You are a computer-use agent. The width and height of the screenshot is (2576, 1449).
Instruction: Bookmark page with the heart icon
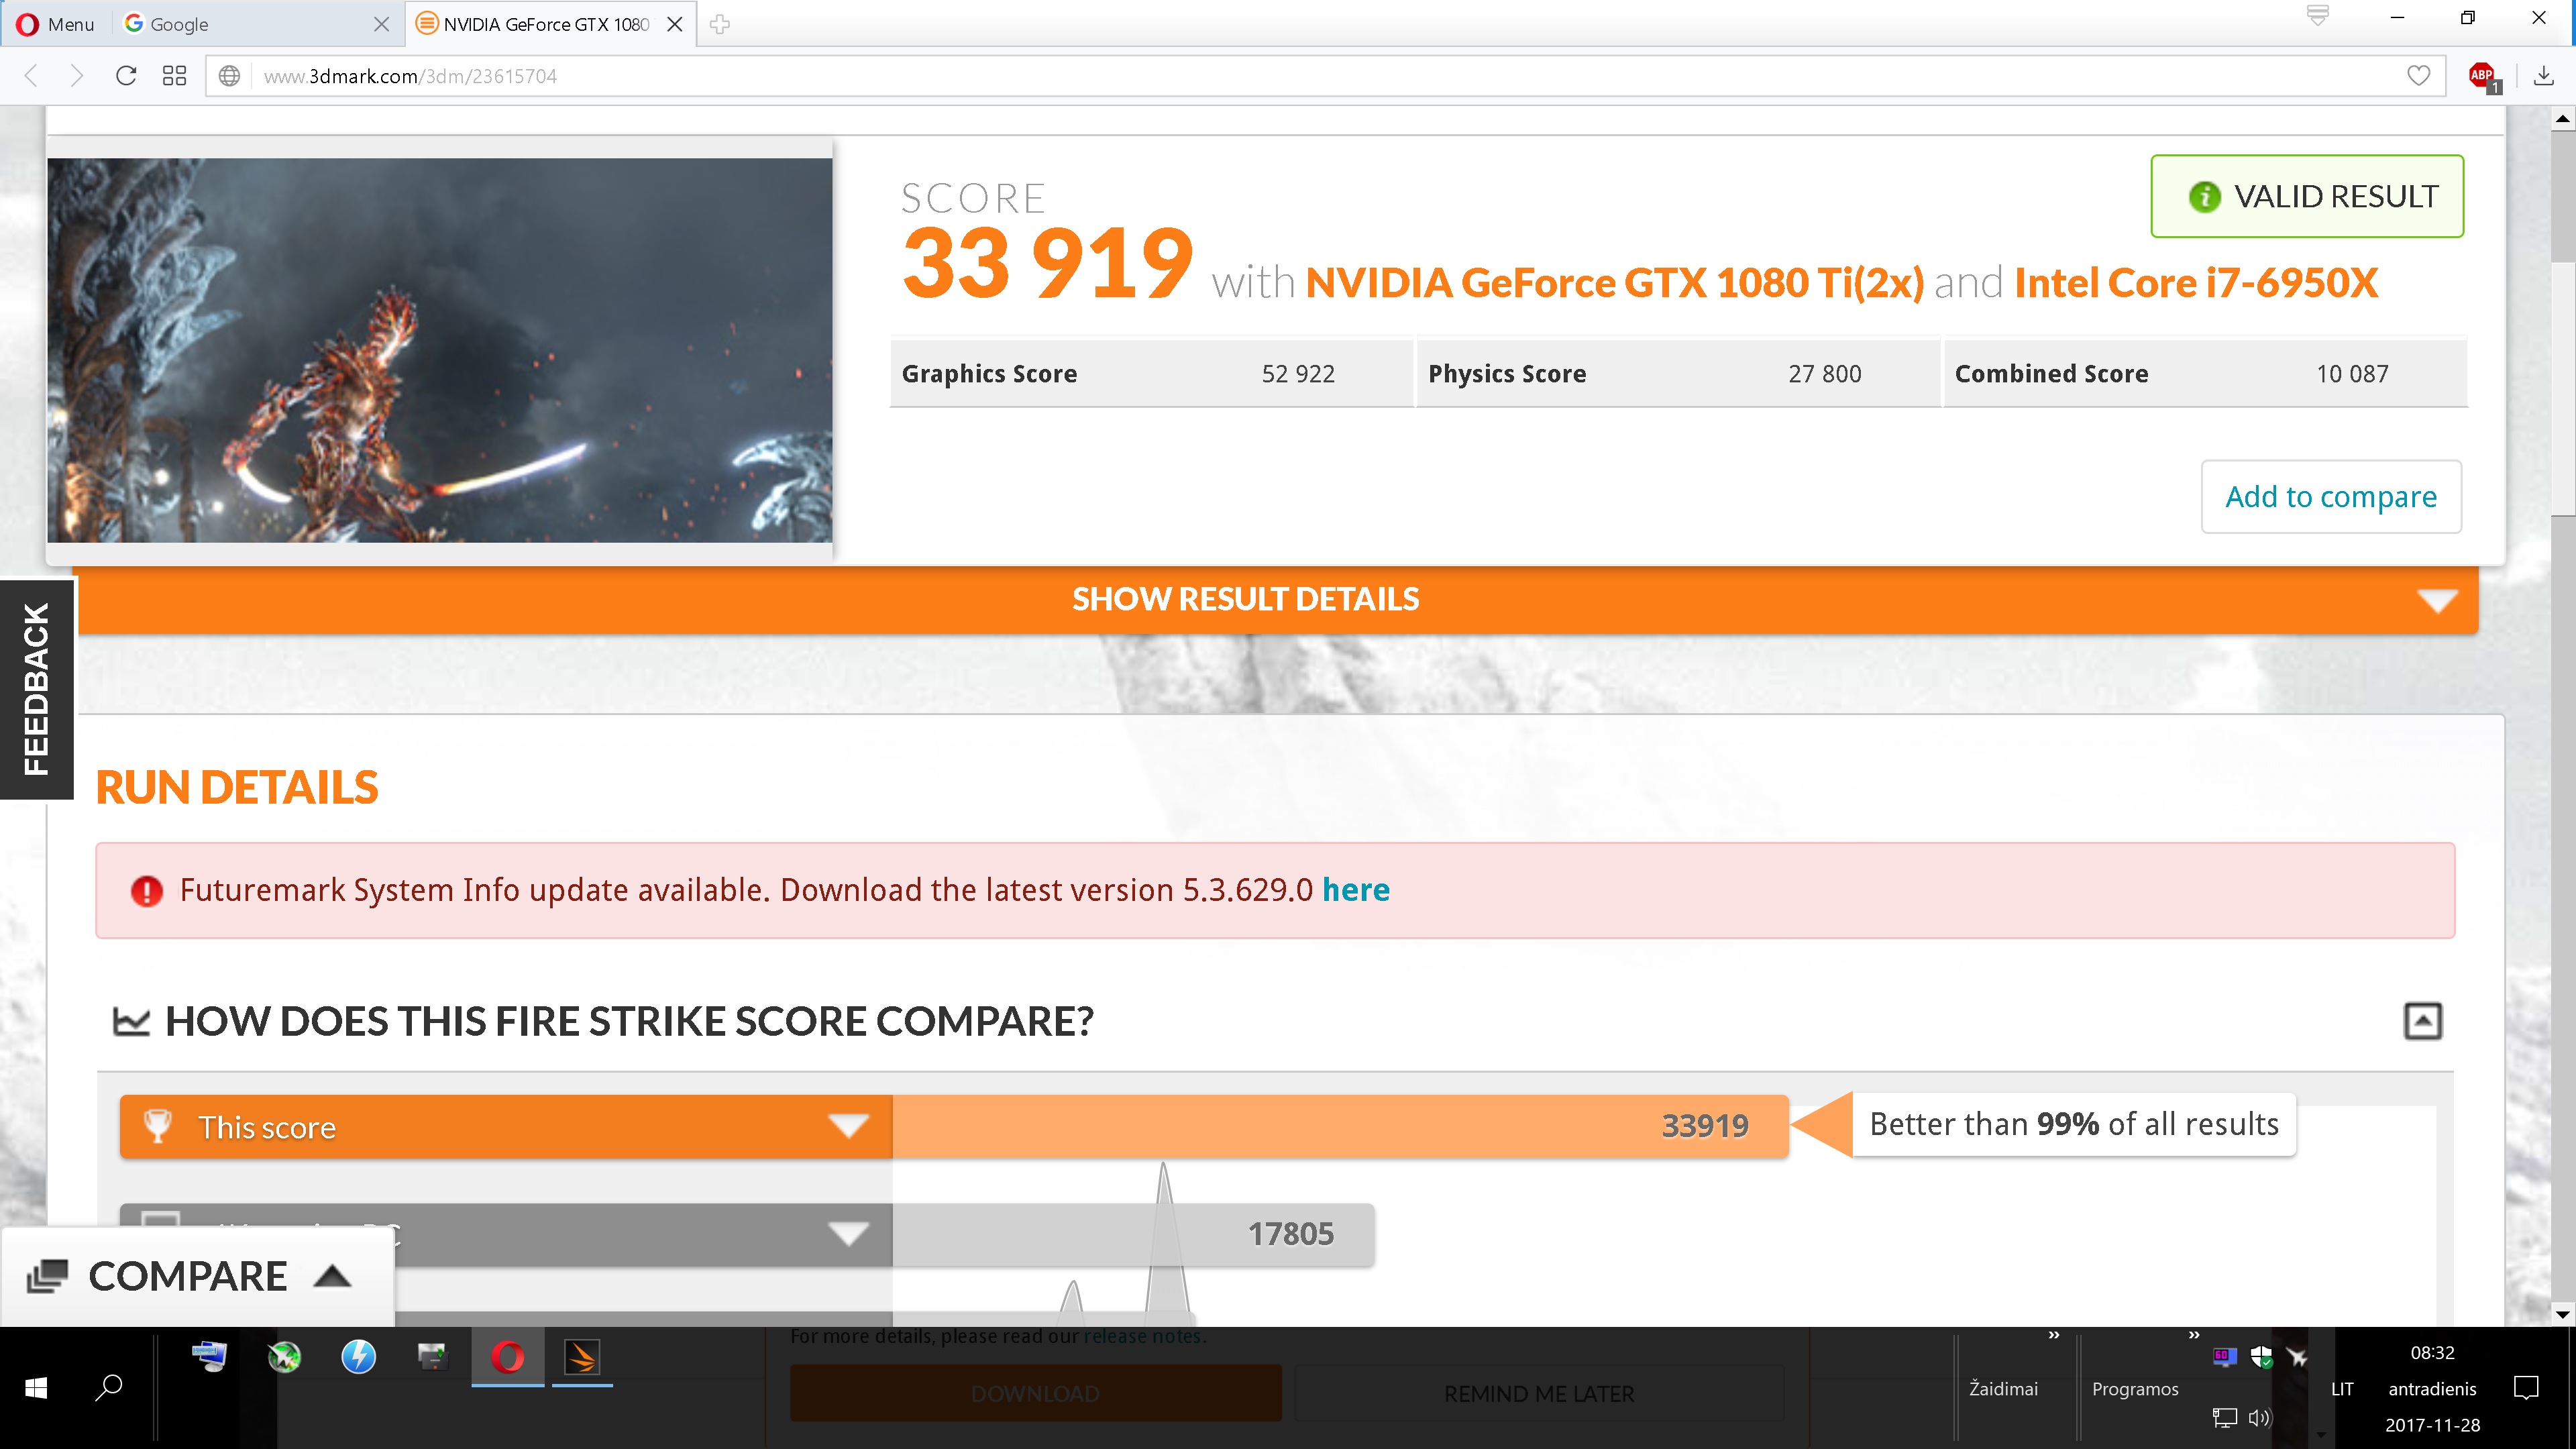tap(2418, 76)
